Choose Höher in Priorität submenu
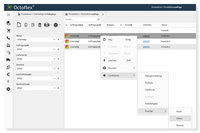Image resolution: width=200 pixels, height=133 pixels. [179, 118]
